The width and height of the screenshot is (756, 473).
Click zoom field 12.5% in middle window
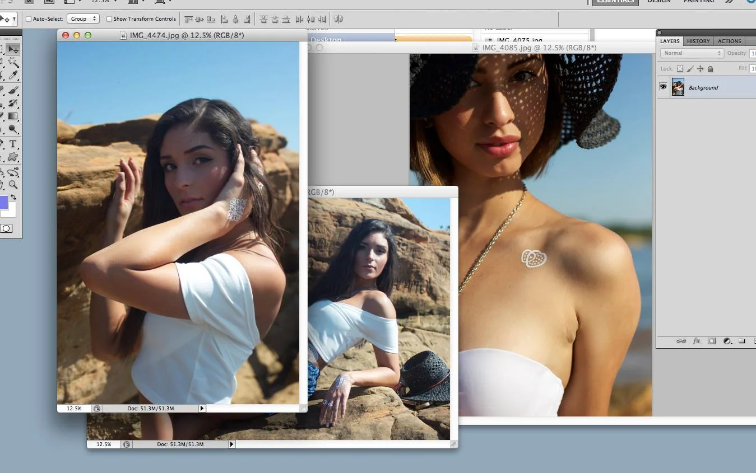104,444
